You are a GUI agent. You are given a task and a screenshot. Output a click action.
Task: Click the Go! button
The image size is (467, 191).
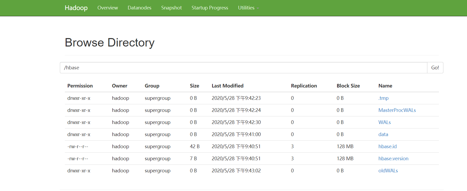[x=435, y=68]
